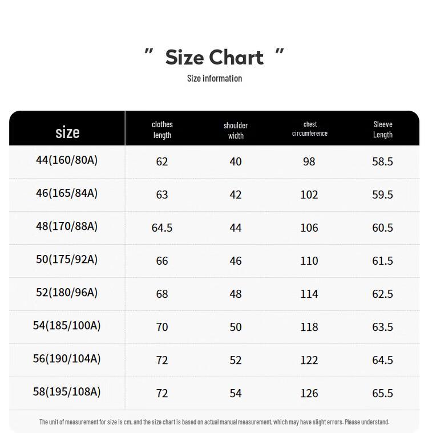This screenshot has height=433, width=428.
Task: Click the sleeve length value 58.5
Action: coord(382,161)
